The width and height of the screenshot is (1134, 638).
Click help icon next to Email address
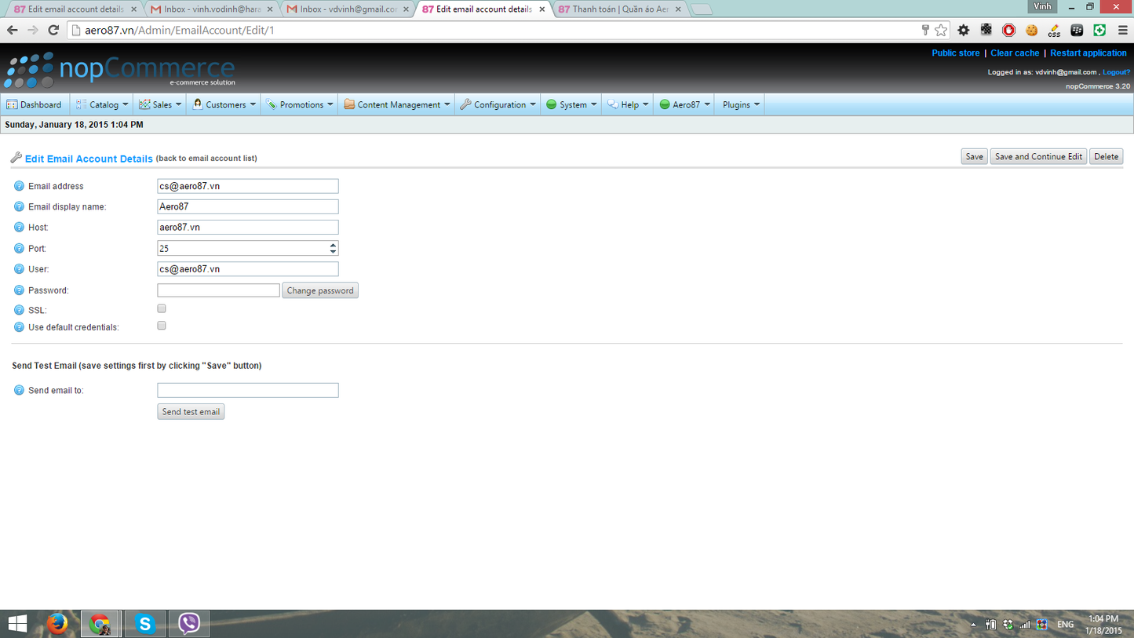19,187
